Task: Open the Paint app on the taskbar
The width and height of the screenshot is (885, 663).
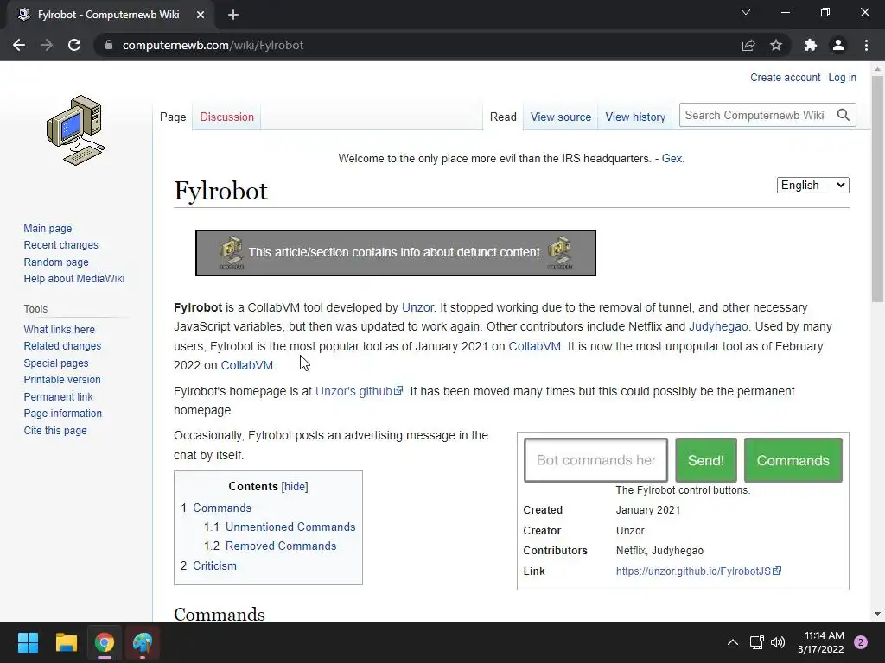Action: pyautogui.click(x=143, y=642)
